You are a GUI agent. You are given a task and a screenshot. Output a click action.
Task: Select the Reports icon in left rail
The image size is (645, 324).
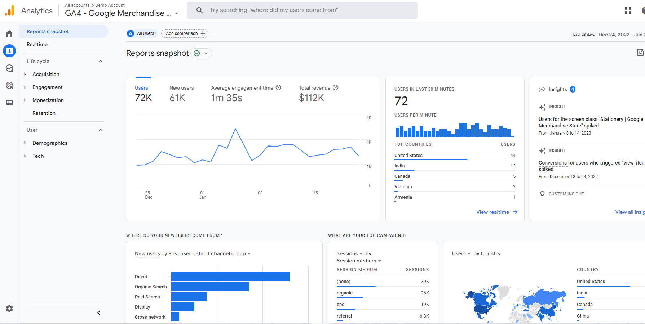tap(9, 51)
